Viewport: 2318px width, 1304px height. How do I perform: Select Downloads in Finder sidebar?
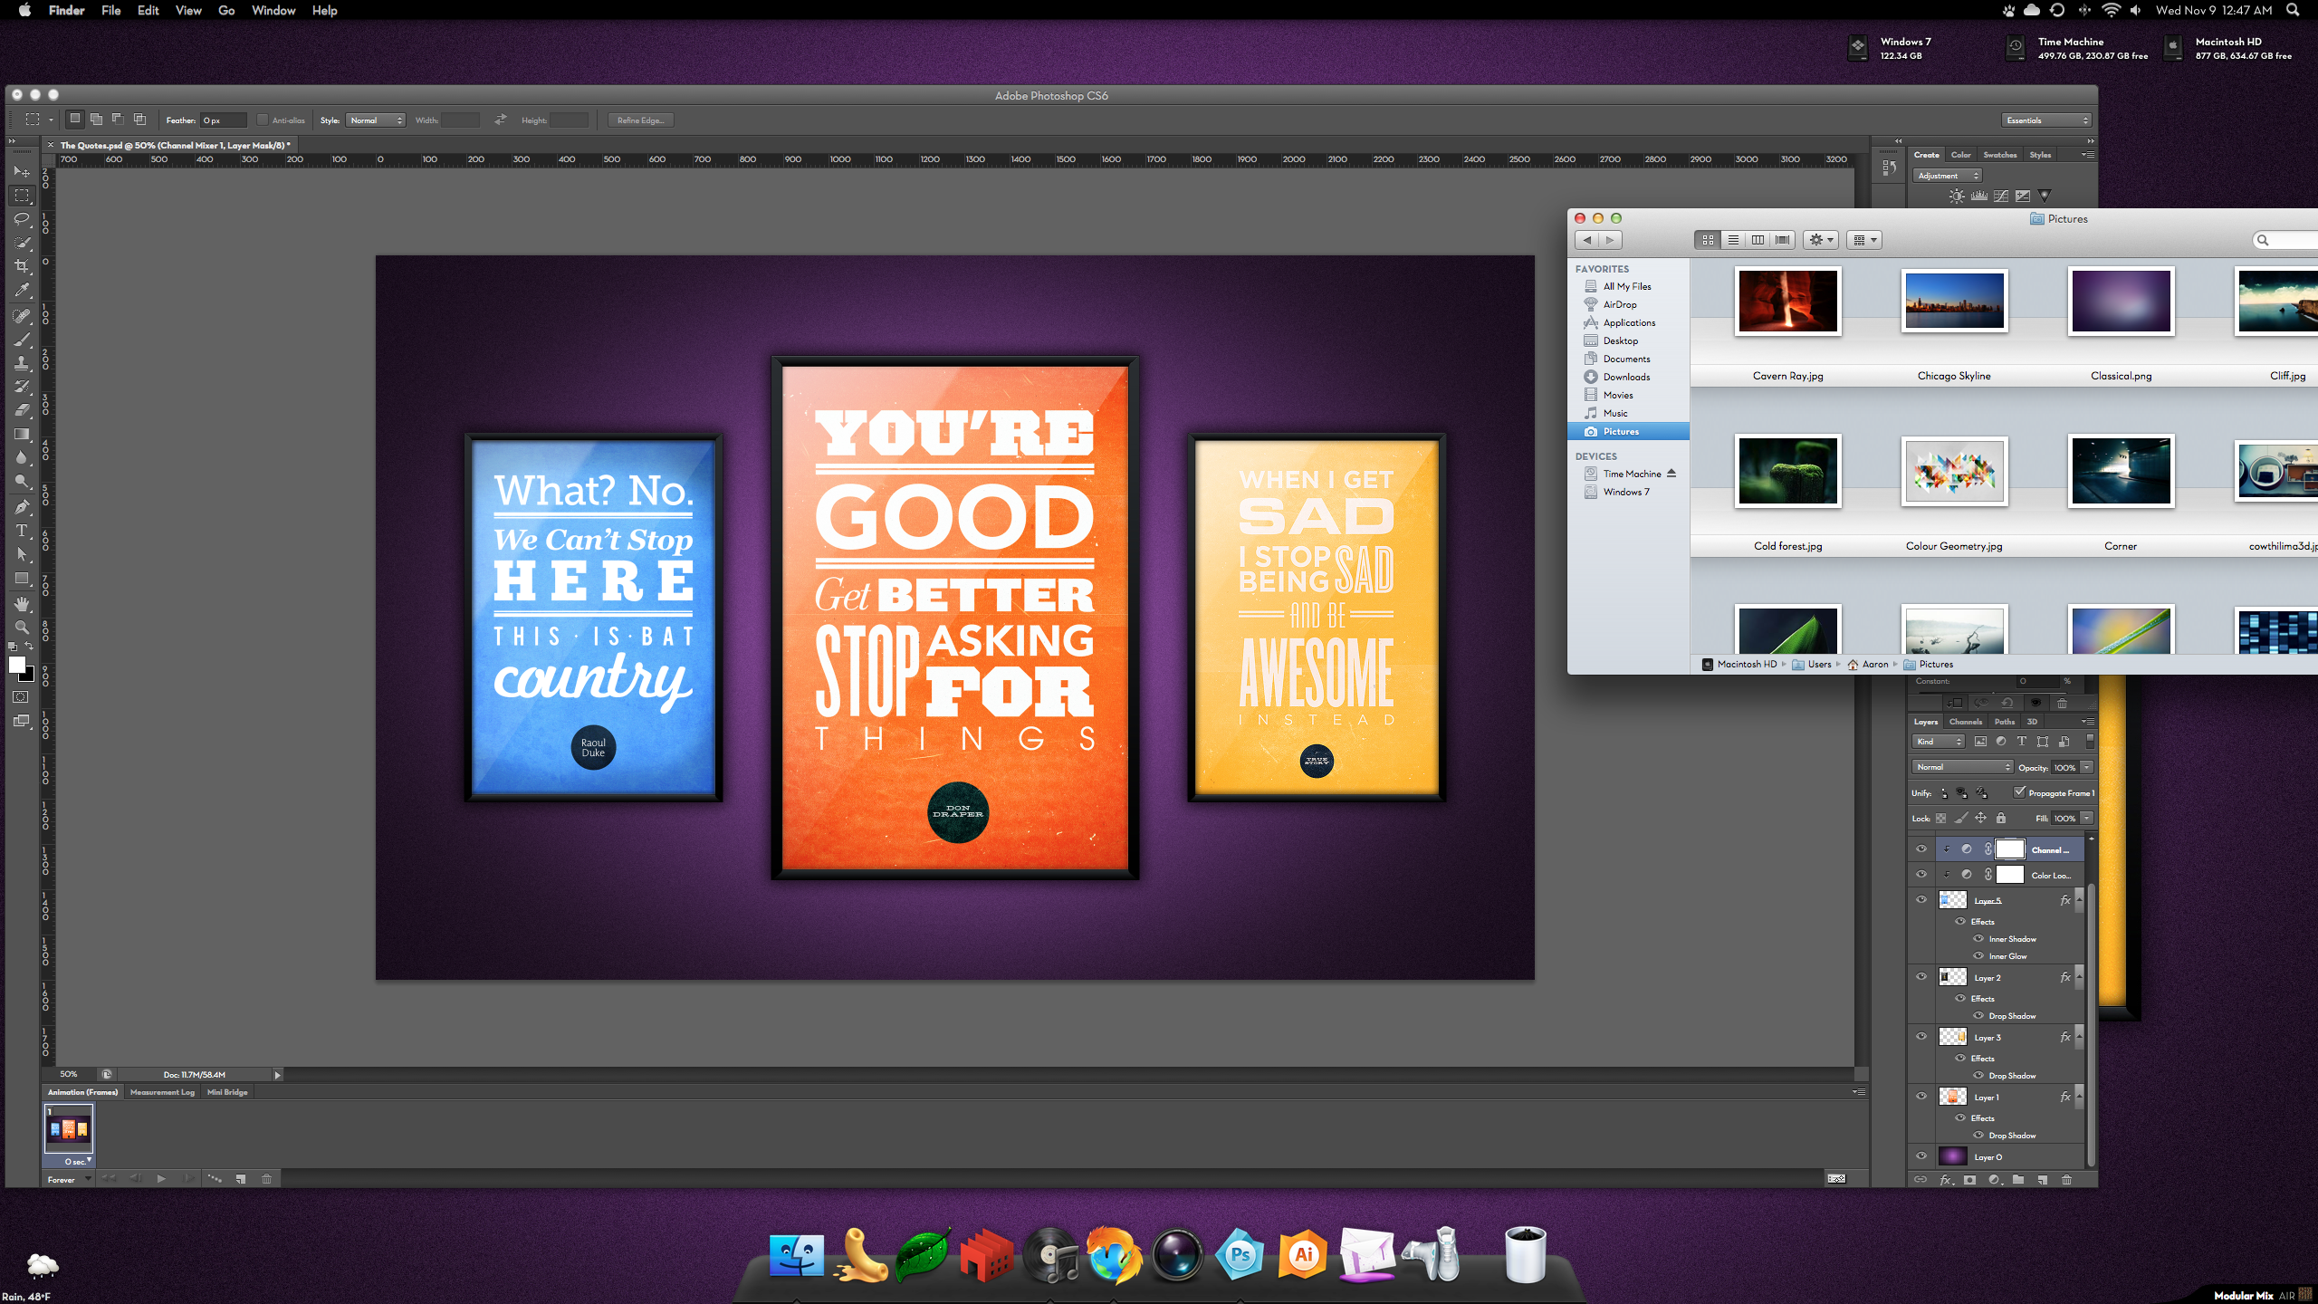tap(1626, 377)
